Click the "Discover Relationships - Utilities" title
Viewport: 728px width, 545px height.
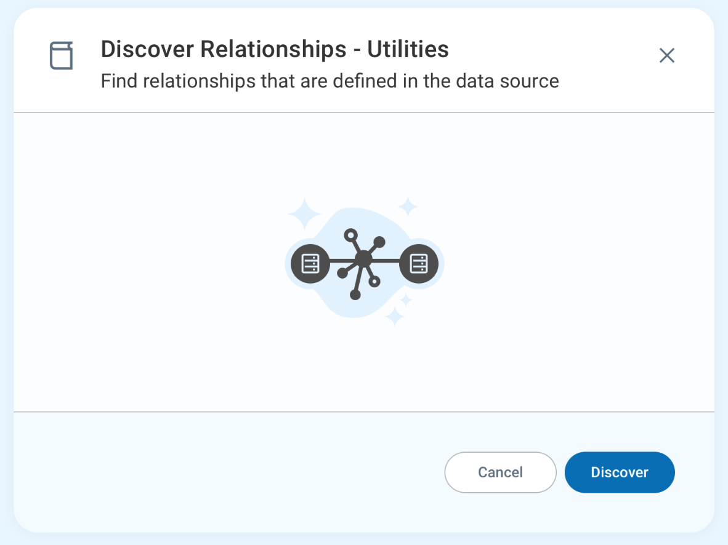tap(275, 49)
